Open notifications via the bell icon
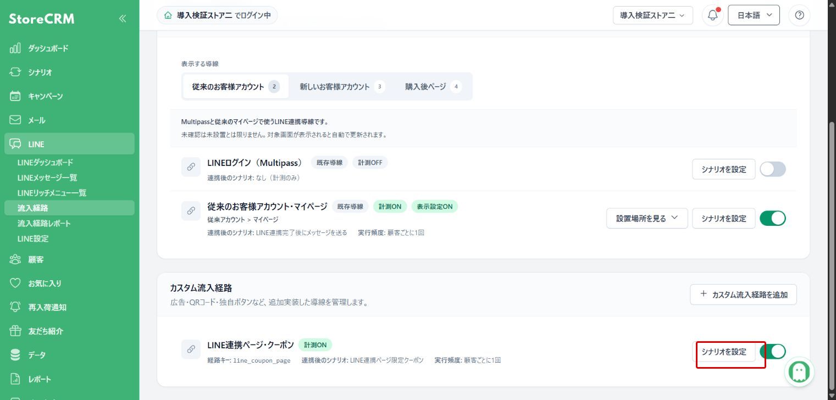 [713, 15]
